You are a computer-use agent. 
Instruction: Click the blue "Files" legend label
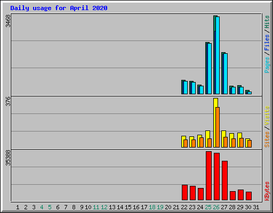[267, 43]
